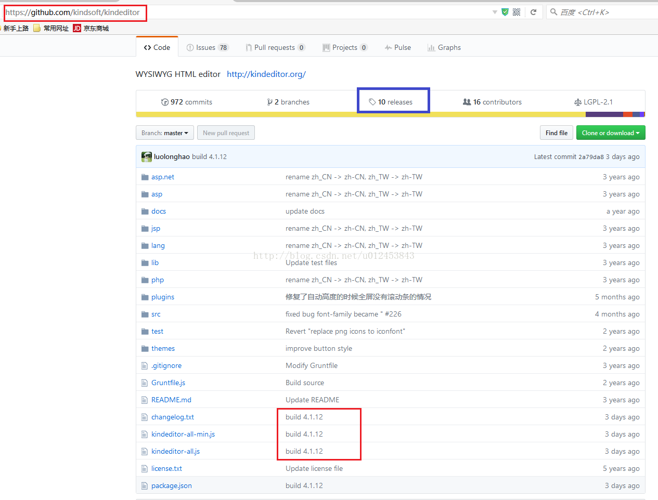Image resolution: width=658 pixels, height=500 pixels.
Task: Open the 新手上路 bookmark
Action: (x=16, y=28)
